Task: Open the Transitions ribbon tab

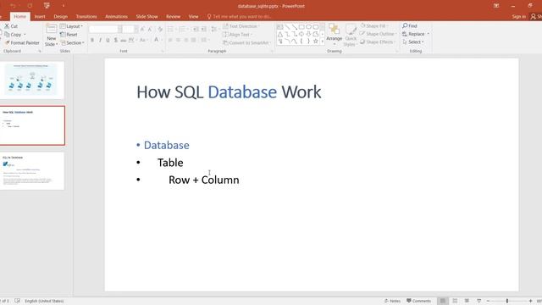Action: click(x=86, y=17)
